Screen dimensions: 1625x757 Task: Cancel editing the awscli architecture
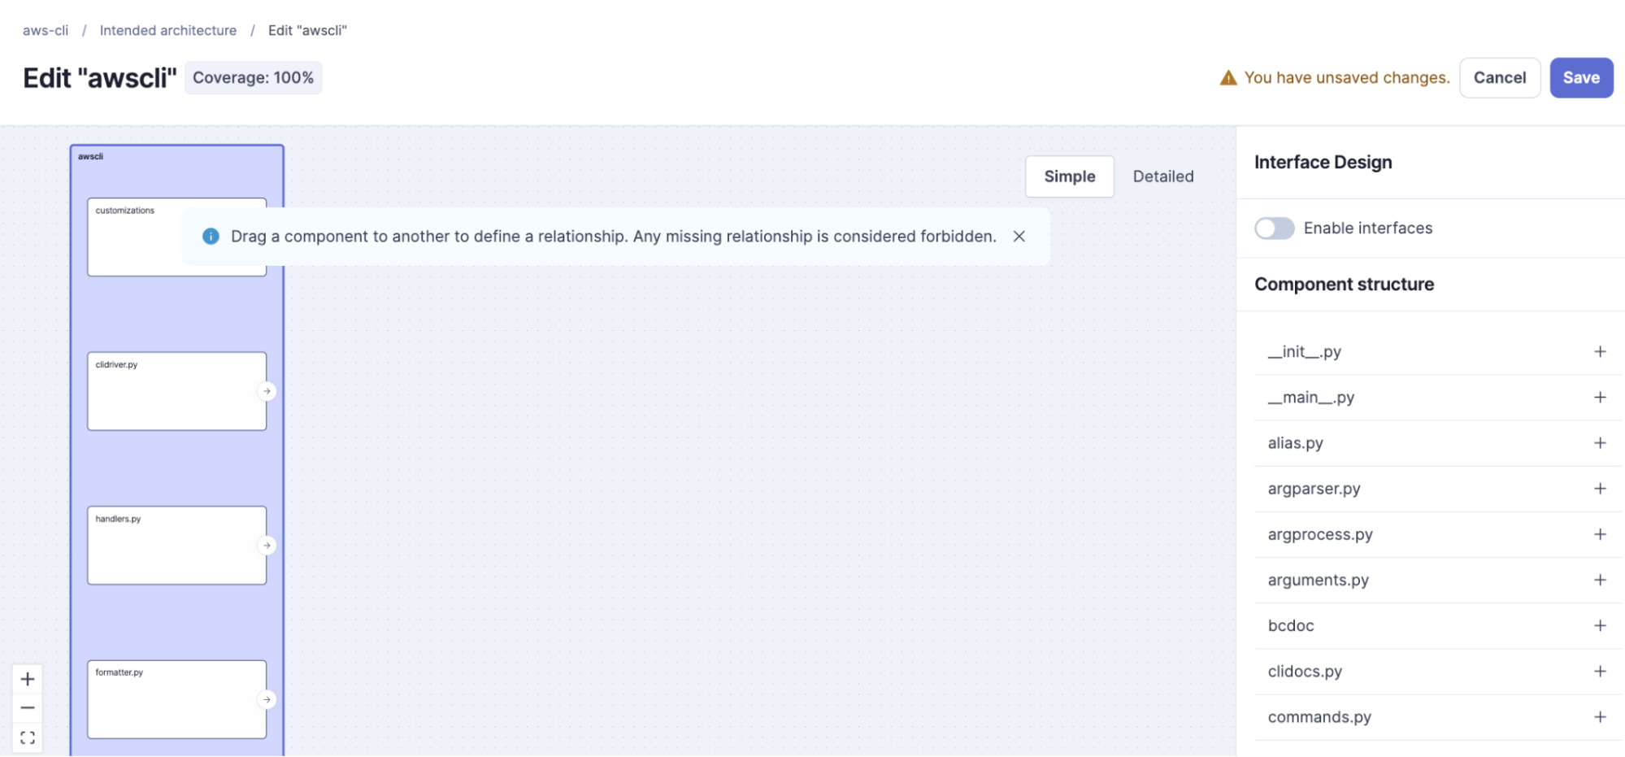(1500, 78)
